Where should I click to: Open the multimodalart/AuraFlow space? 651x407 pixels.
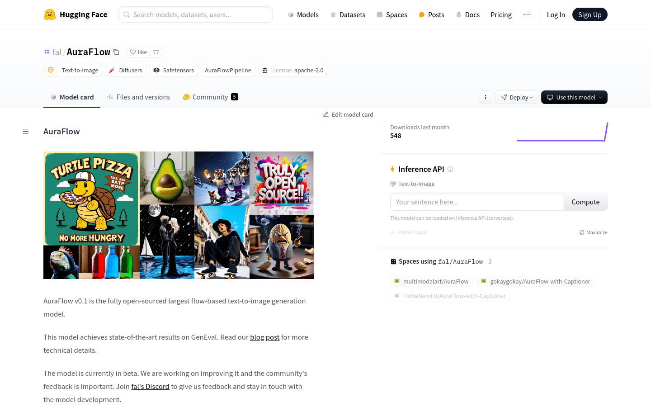point(431,281)
